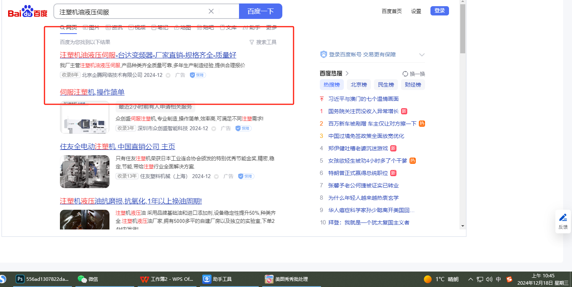Click the 换一换 refresh icon in hot search
The image size is (572, 287).
[405, 74]
